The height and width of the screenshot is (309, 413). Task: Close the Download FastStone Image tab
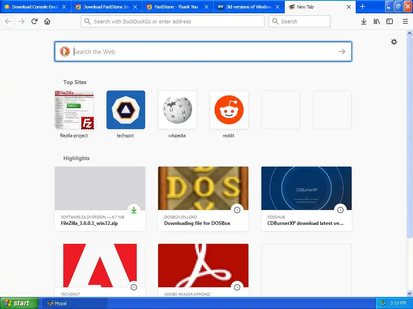[x=135, y=7]
